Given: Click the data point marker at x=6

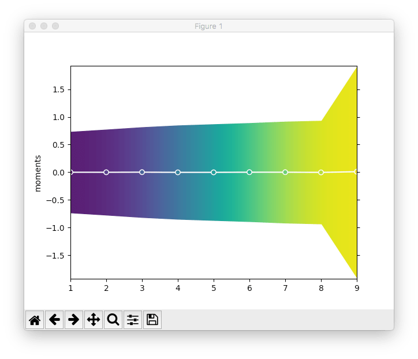Looking at the screenshot, I should pos(249,172).
